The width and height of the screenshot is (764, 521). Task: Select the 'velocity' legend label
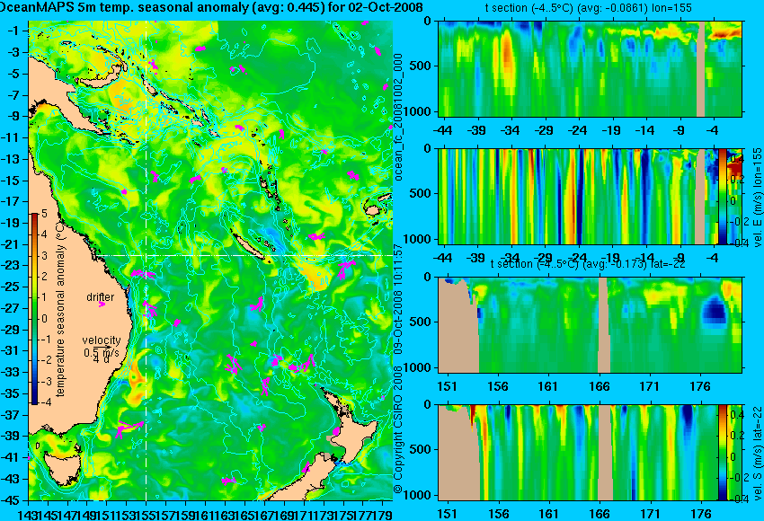click(x=102, y=340)
